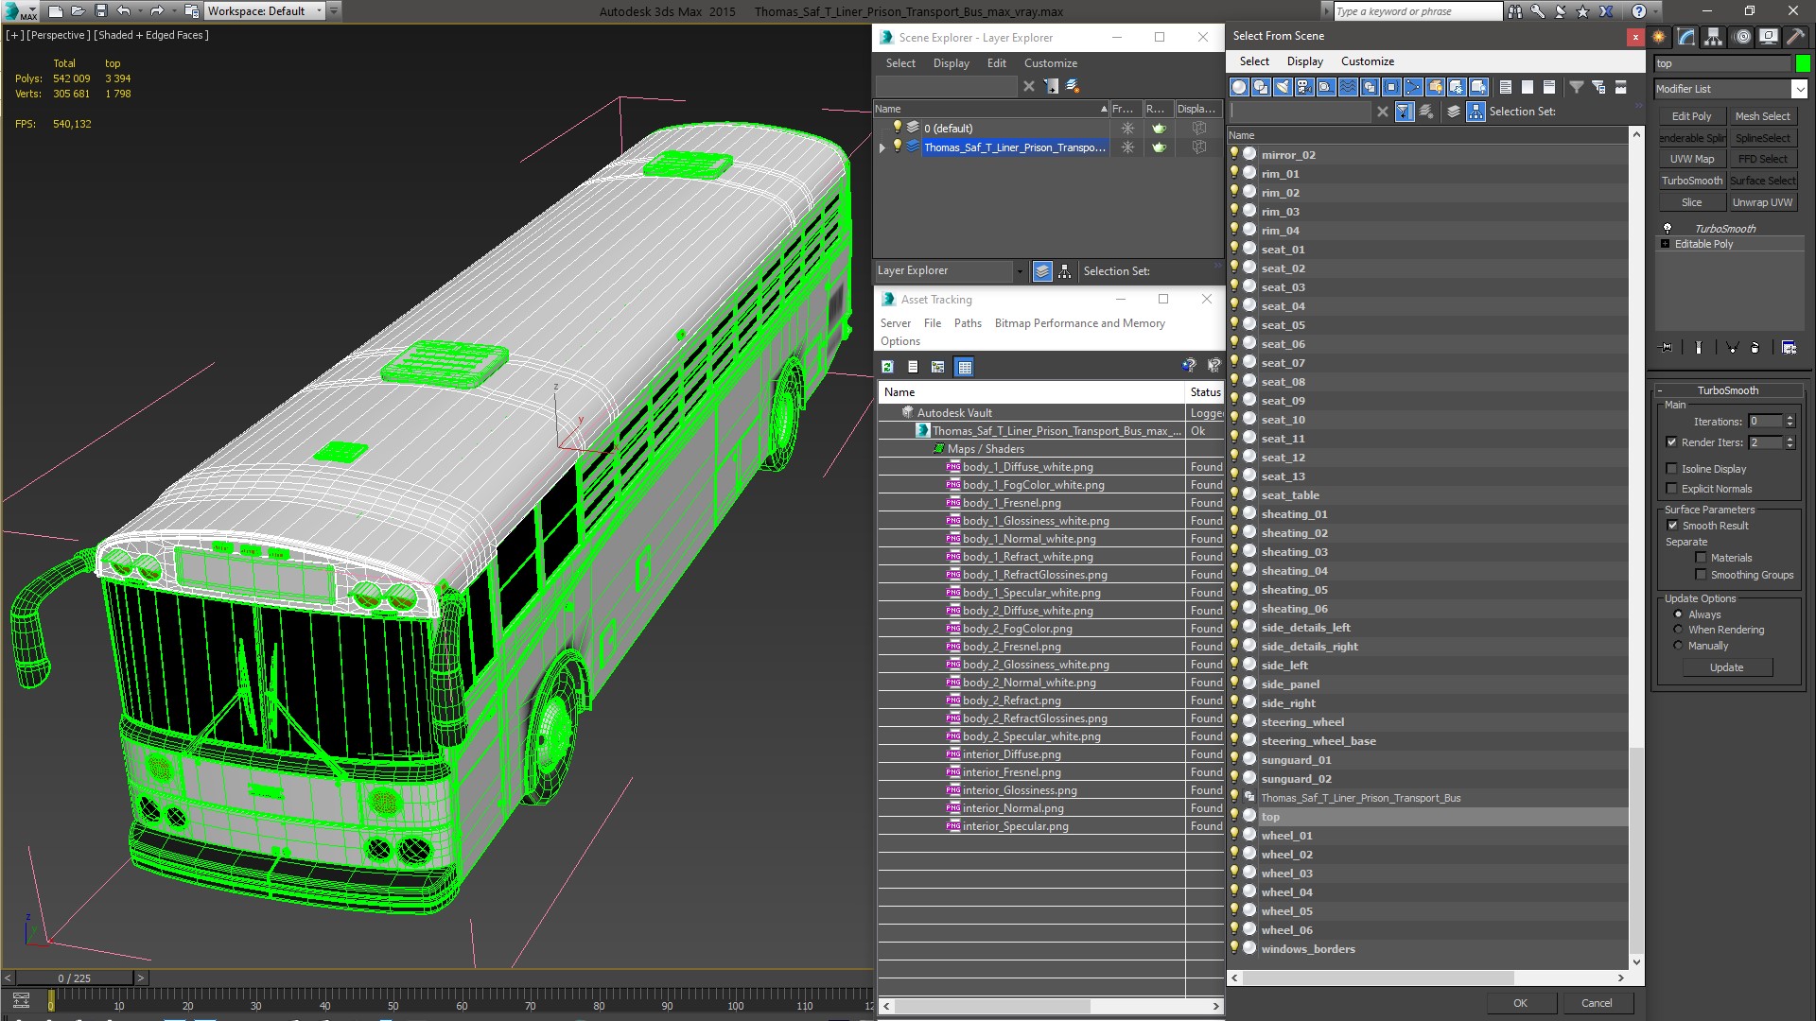Screen dimensions: 1816x1021
Task: Open Bitmap Performance and Memory menu
Action: point(1079,323)
